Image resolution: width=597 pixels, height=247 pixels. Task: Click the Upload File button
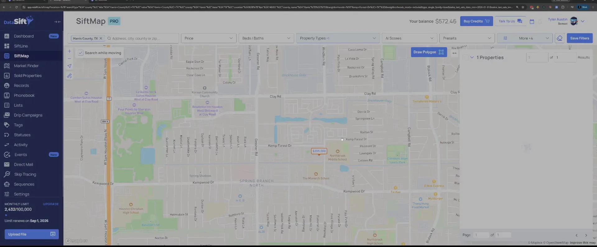tap(31, 234)
